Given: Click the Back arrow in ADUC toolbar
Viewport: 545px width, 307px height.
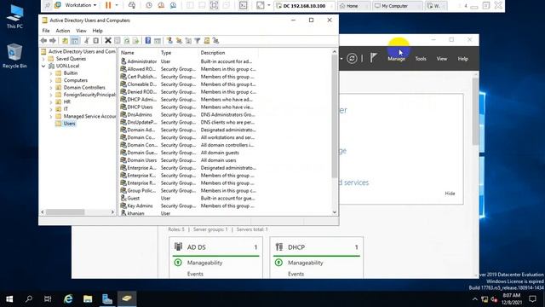Looking at the screenshot, I should 43,41.
